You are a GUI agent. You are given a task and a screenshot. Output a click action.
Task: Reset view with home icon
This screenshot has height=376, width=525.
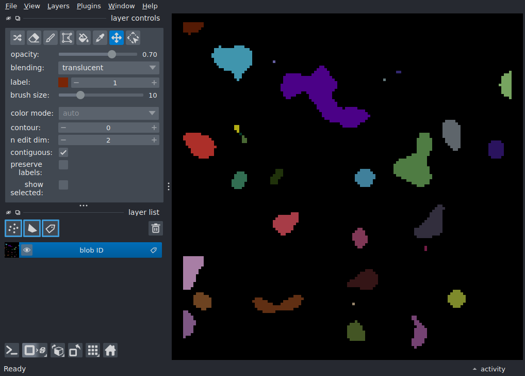tap(110, 351)
